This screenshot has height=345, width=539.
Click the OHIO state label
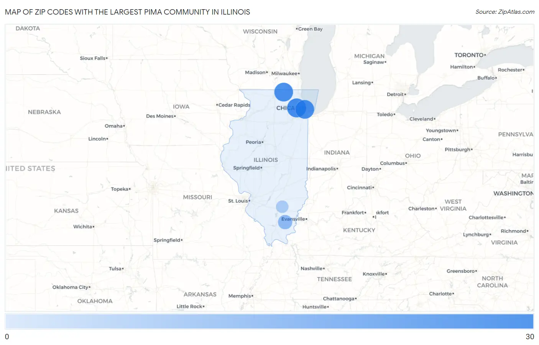click(x=412, y=156)
